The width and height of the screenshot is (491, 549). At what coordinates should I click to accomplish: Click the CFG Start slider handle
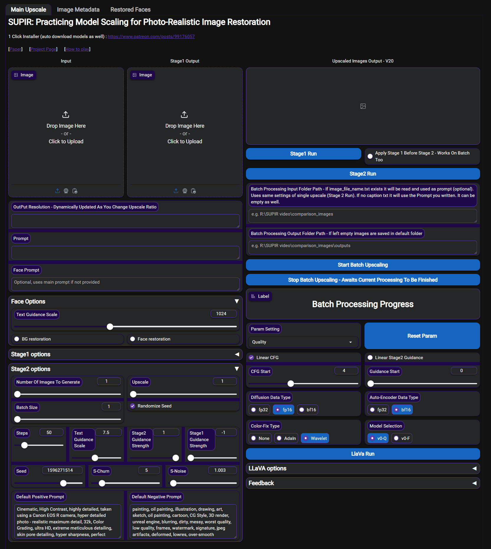(x=291, y=384)
